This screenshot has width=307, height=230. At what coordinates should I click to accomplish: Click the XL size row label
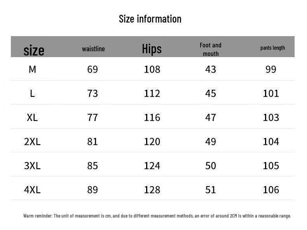[x=33, y=118]
